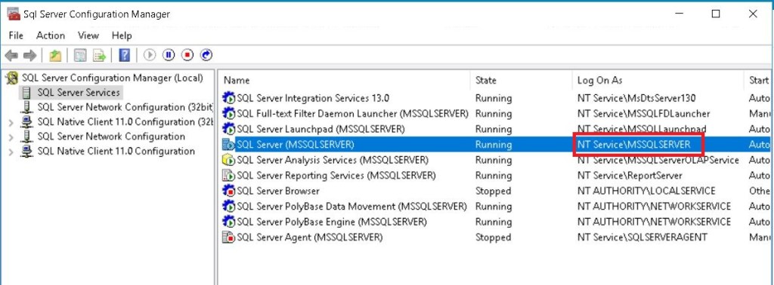
Task: Click the PolyBase Engine service icon
Action: 229,222
